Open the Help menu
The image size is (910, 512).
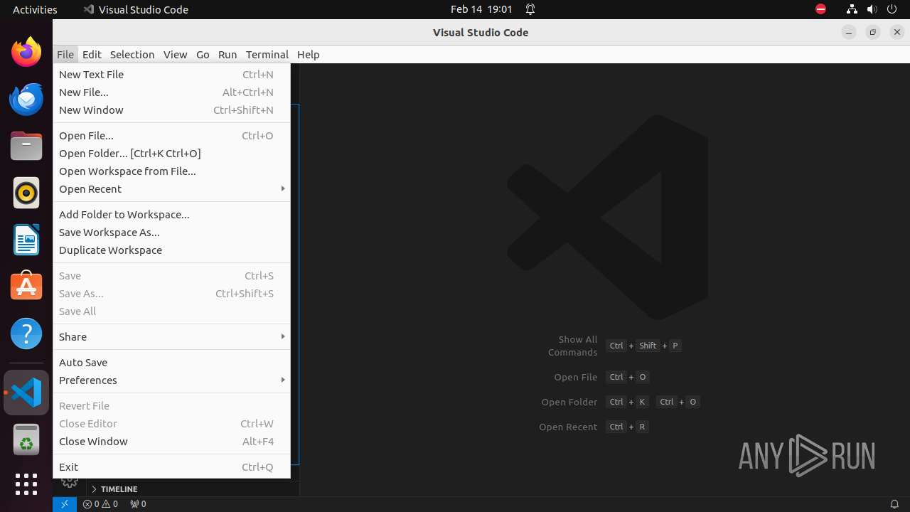309,54
